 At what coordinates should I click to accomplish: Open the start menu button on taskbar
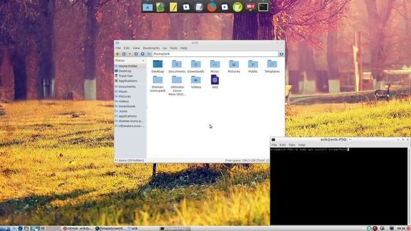pos(4,228)
